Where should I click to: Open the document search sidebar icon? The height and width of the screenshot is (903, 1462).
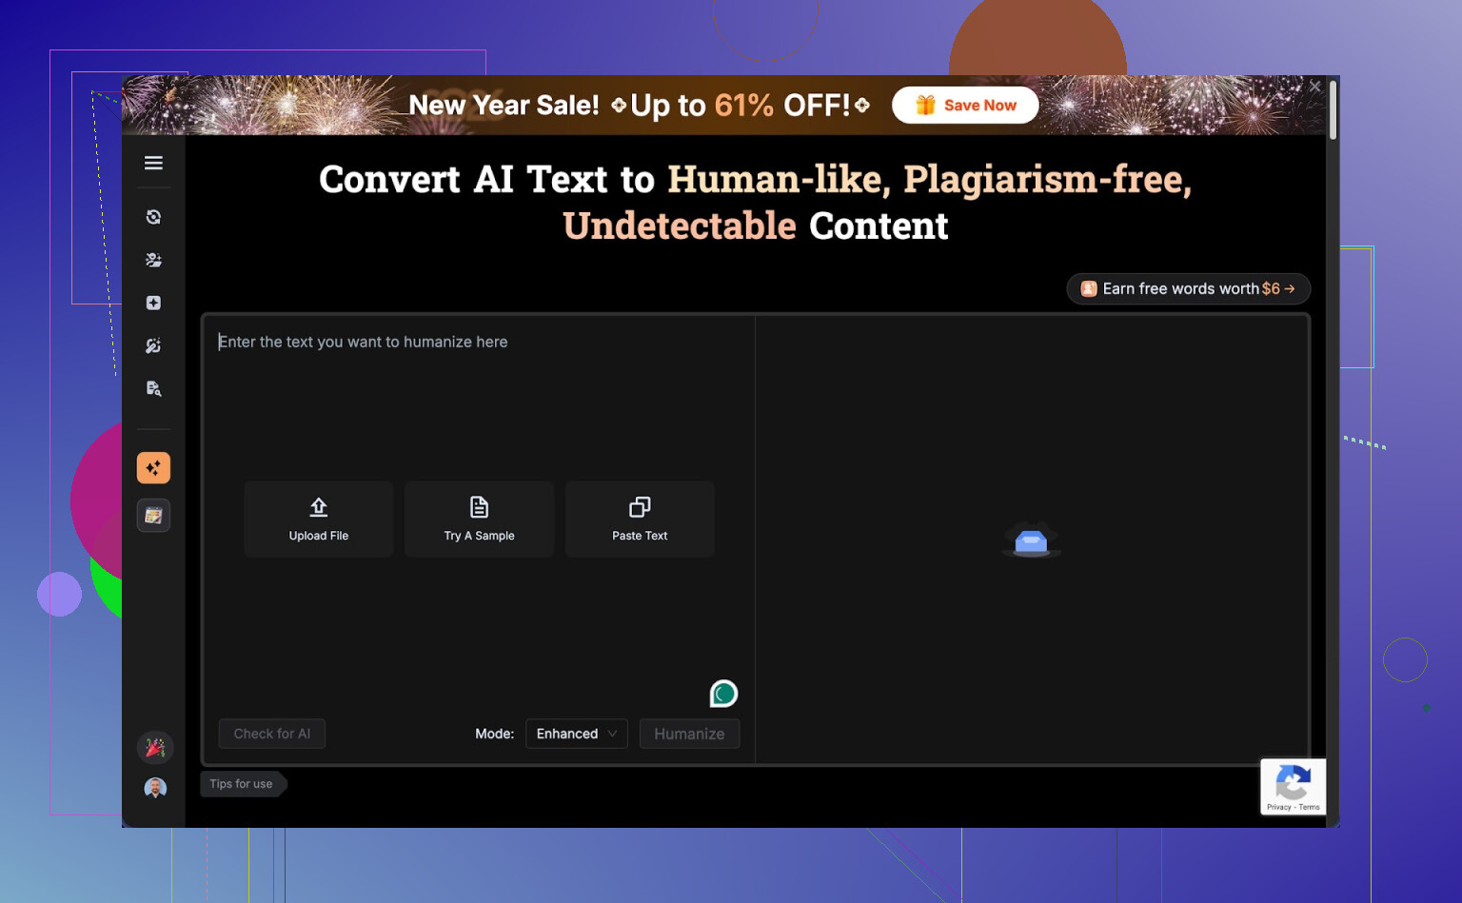point(153,388)
